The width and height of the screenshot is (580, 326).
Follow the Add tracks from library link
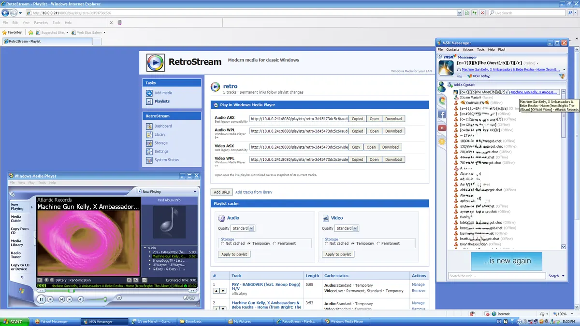[x=254, y=192]
